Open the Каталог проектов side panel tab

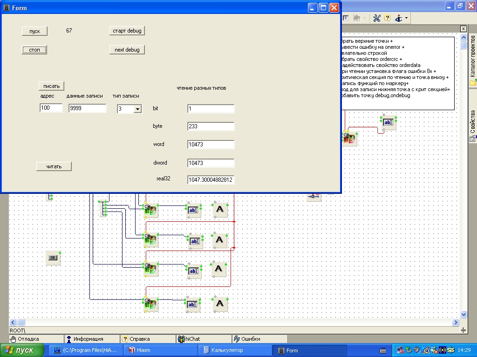coord(473,60)
